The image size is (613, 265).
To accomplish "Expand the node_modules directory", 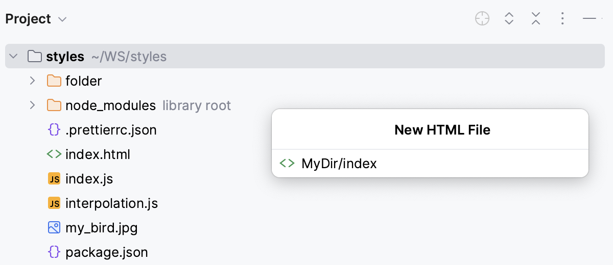I will [33, 105].
